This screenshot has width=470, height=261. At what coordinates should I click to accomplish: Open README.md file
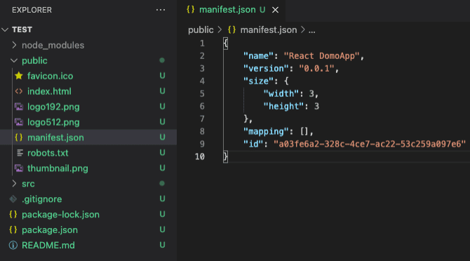48,245
